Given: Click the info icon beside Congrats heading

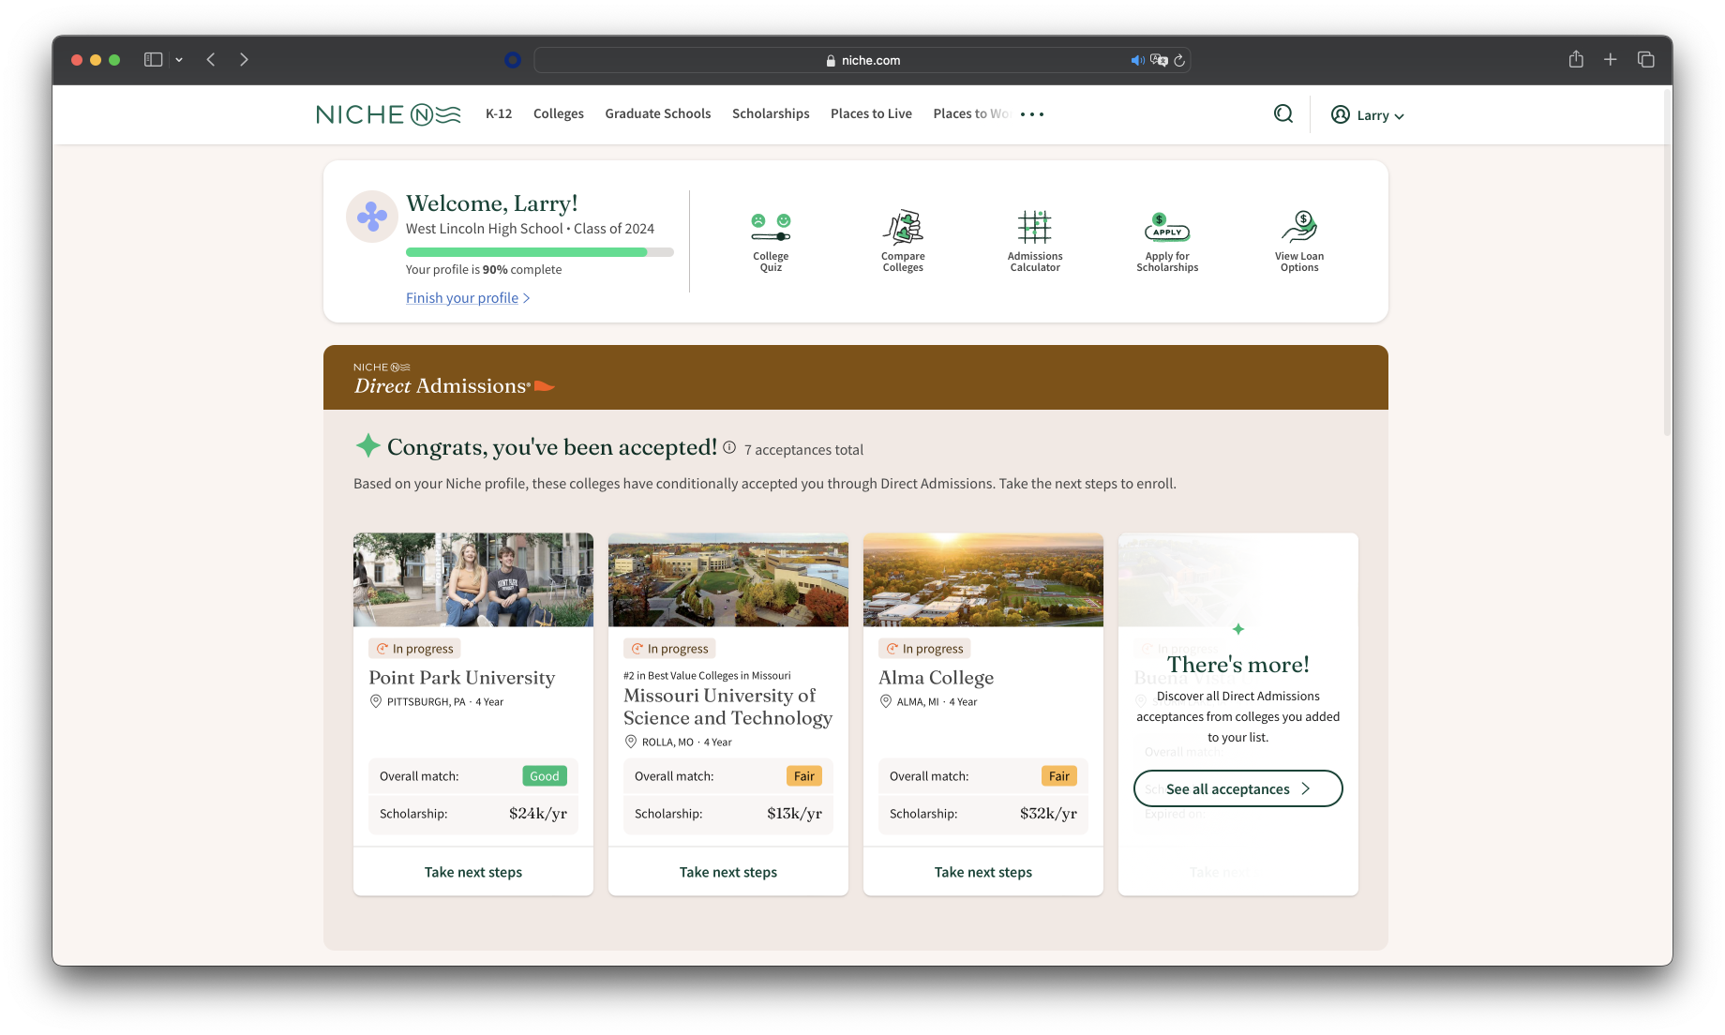Looking at the screenshot, I should tap(729, 447).
